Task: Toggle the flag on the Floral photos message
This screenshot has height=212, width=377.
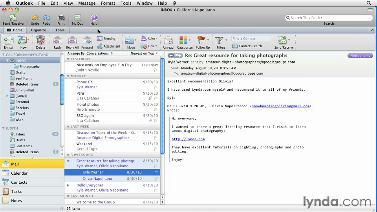Action: 156,110
